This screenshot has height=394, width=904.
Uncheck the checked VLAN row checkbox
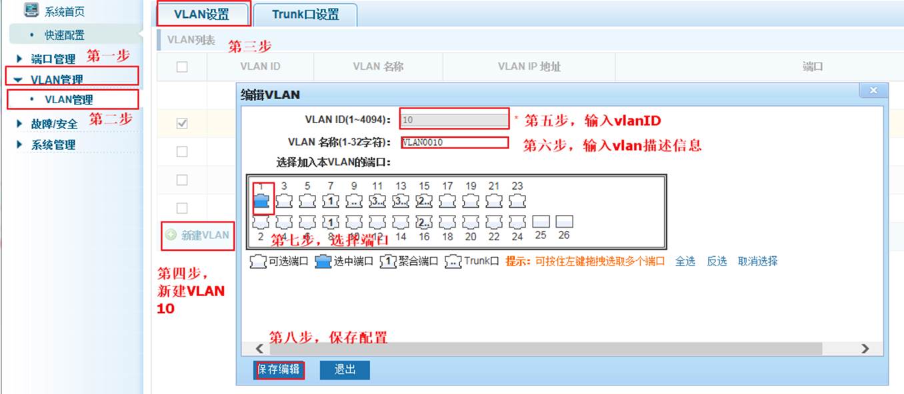(x=182, y=124)
